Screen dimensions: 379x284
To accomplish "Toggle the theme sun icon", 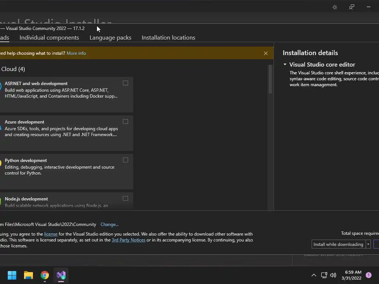I will pyautogui.click(x=335, y=7).
